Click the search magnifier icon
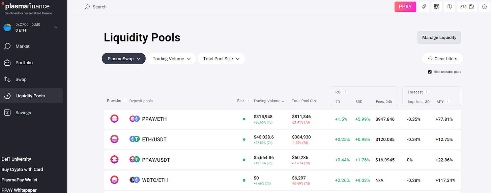The height and width of the screenshot is (193, 491). (x=87, y=7)
